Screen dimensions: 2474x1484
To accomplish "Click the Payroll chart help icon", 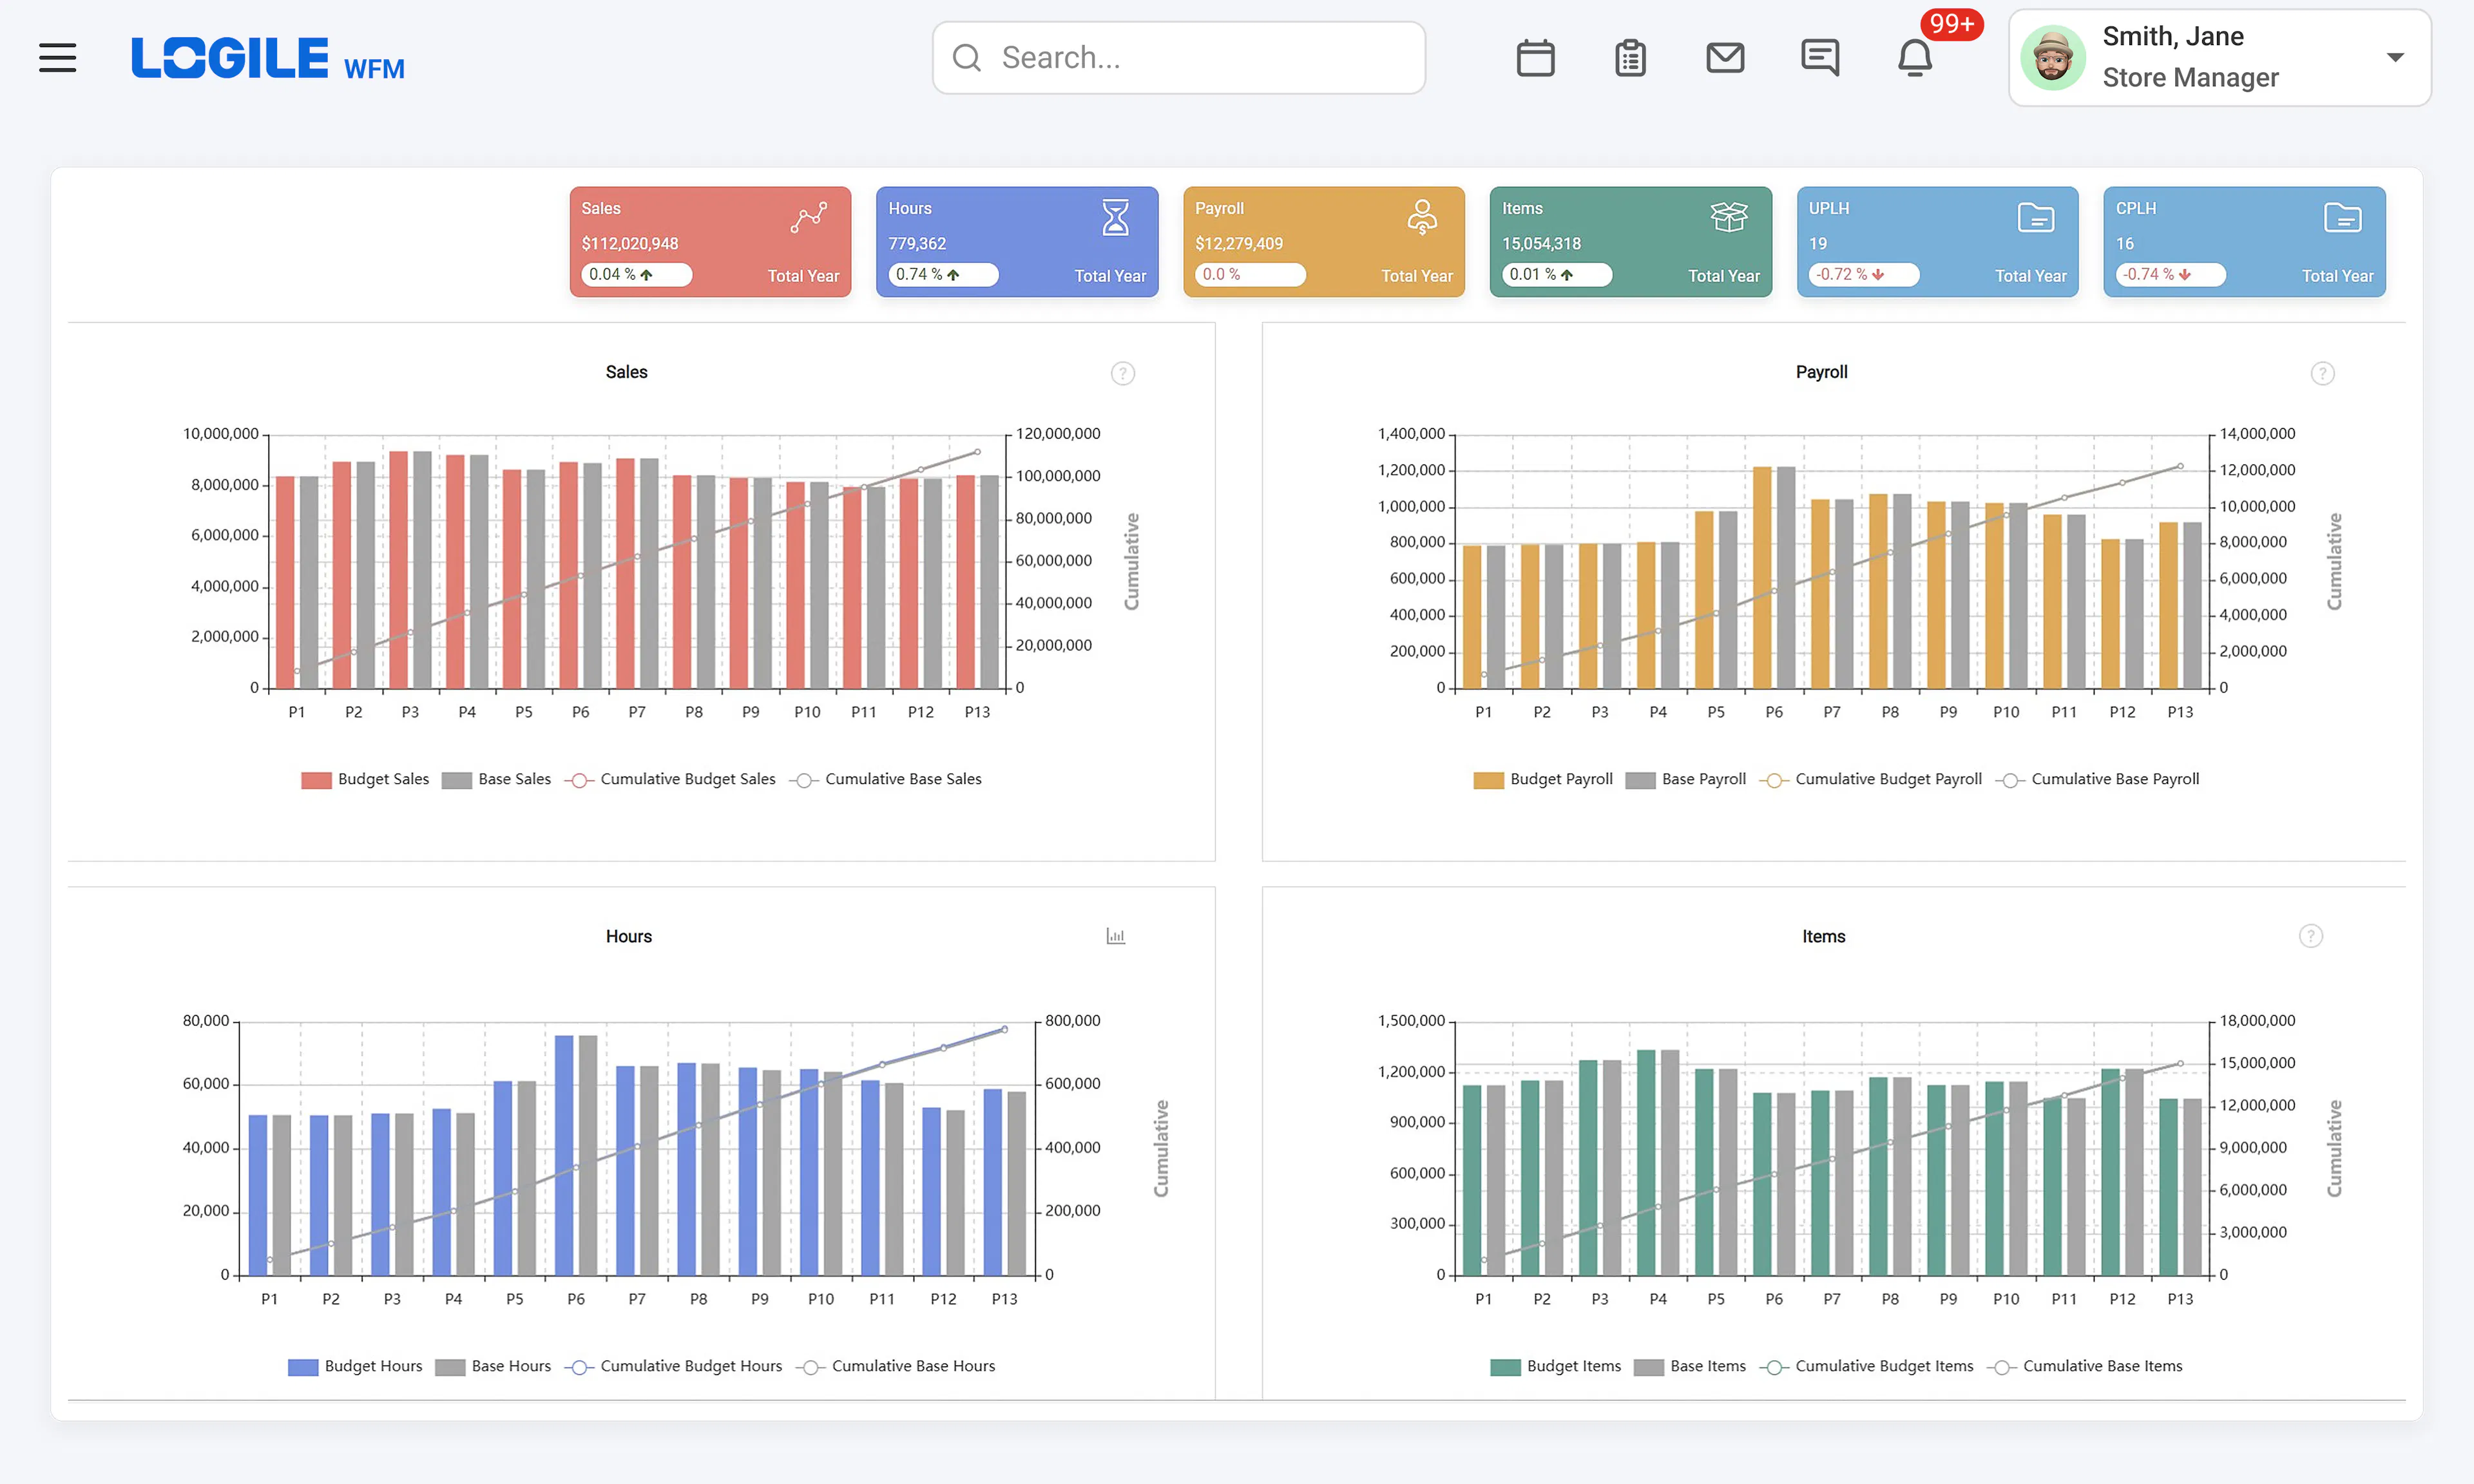I will (x=2322, y=373).
